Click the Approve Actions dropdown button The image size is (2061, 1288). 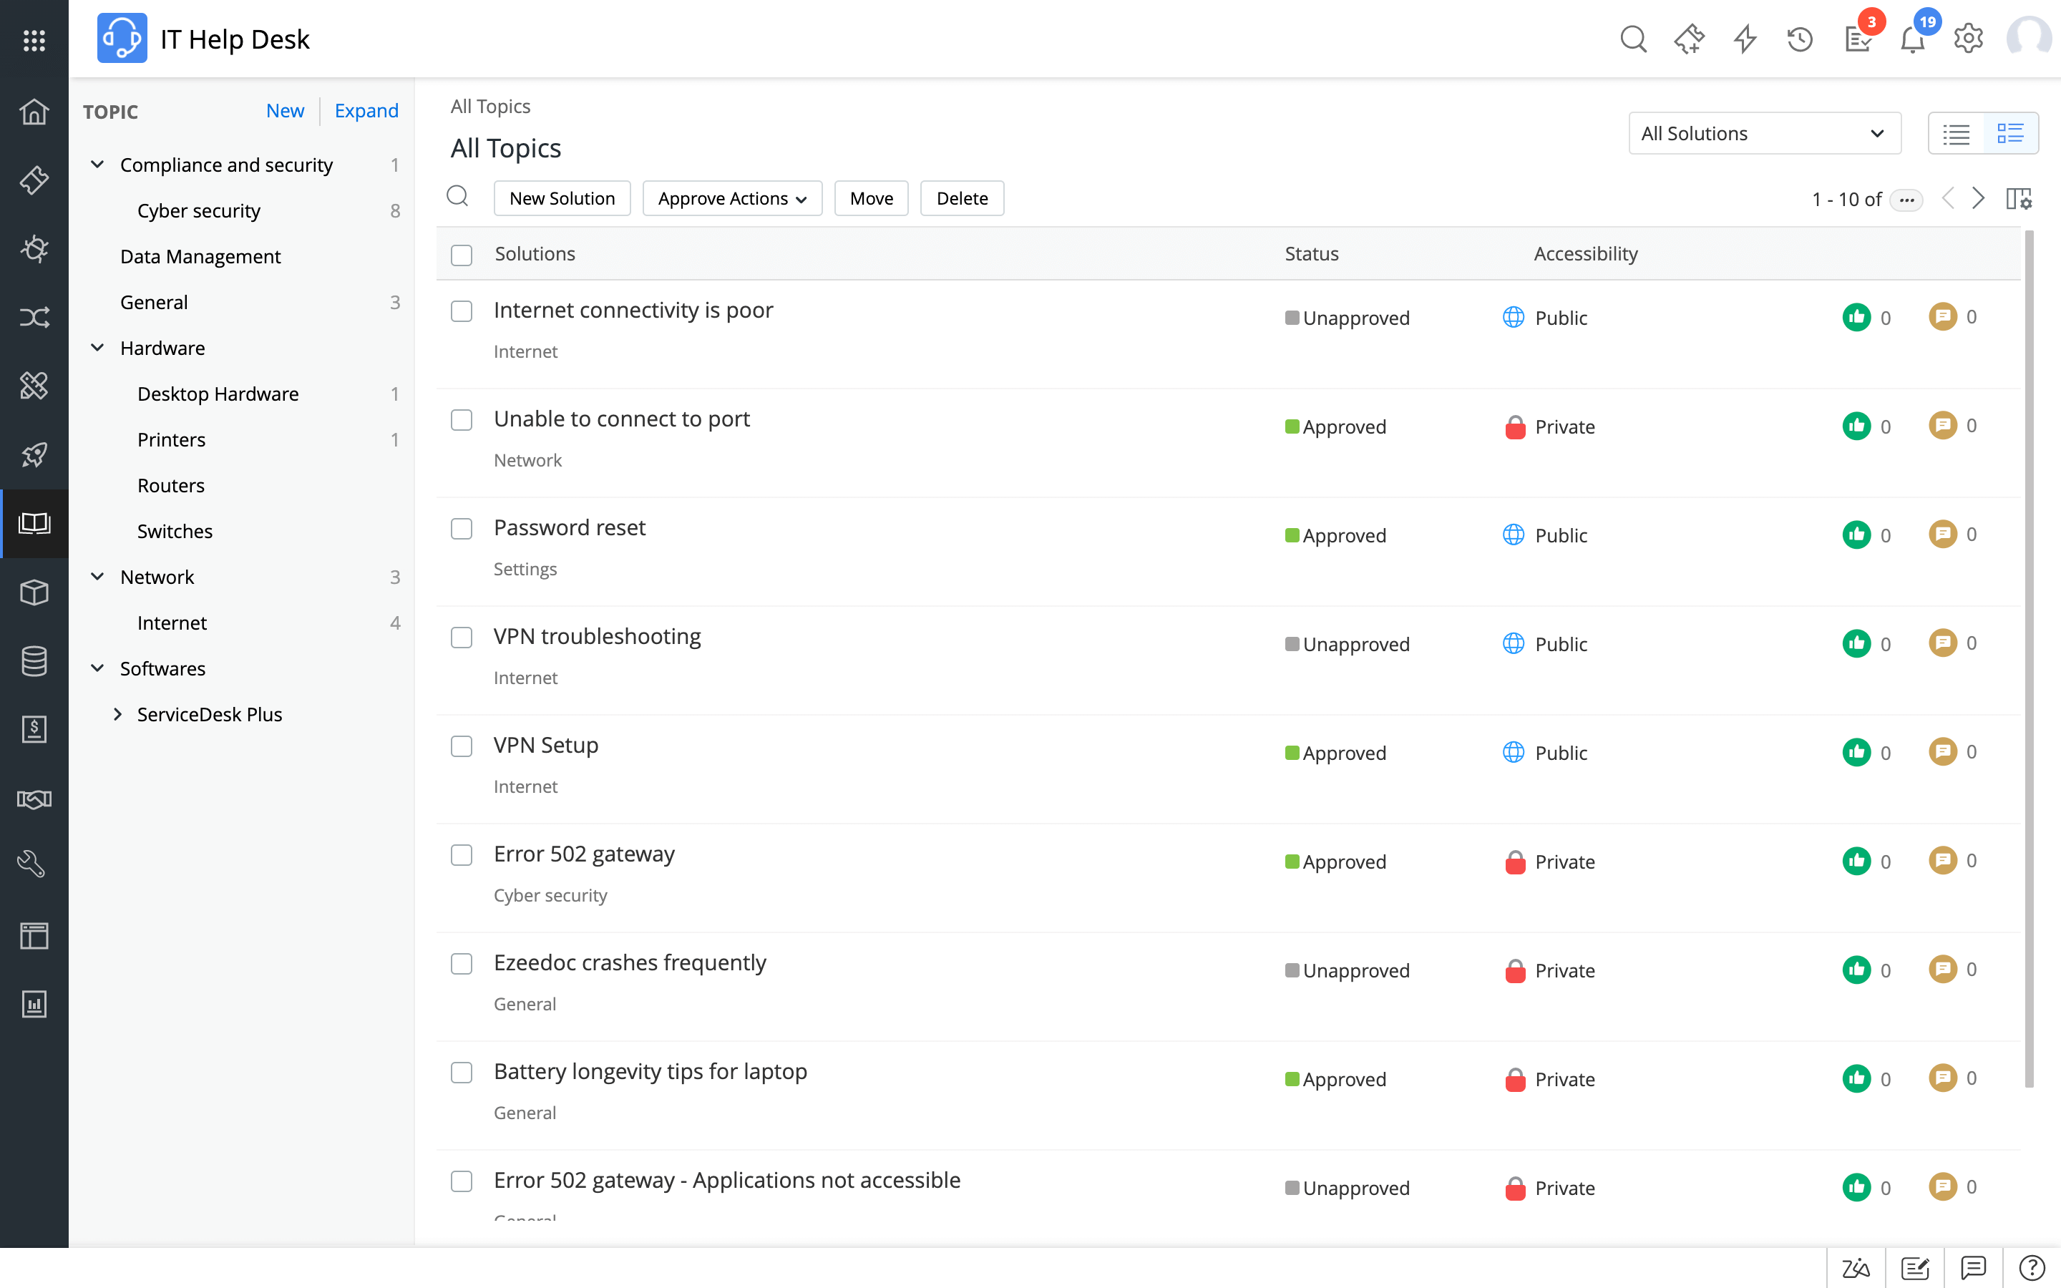(x=730, y=196)
